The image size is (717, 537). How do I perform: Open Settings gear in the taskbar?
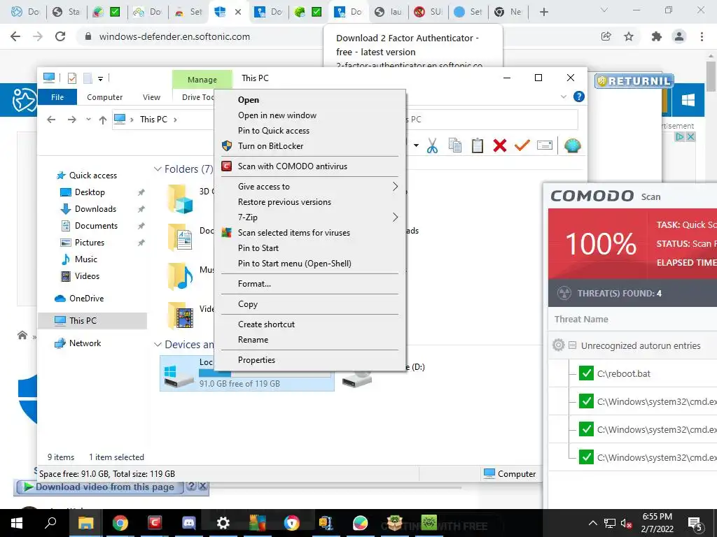click(223, 523)
